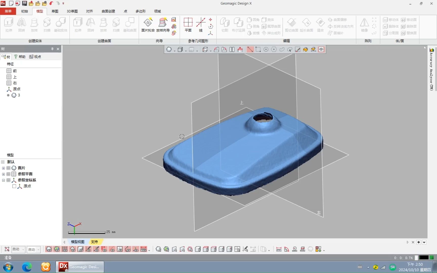Activate the 线 reference line tool
Image resolution: width=437 pixels, height=273 pixels.
(201, 25)
